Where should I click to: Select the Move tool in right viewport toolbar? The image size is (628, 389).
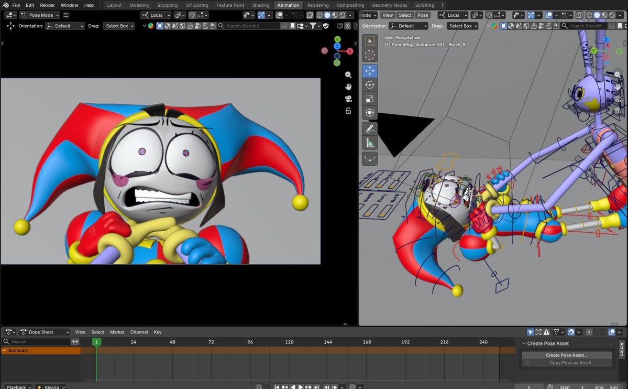370,71
